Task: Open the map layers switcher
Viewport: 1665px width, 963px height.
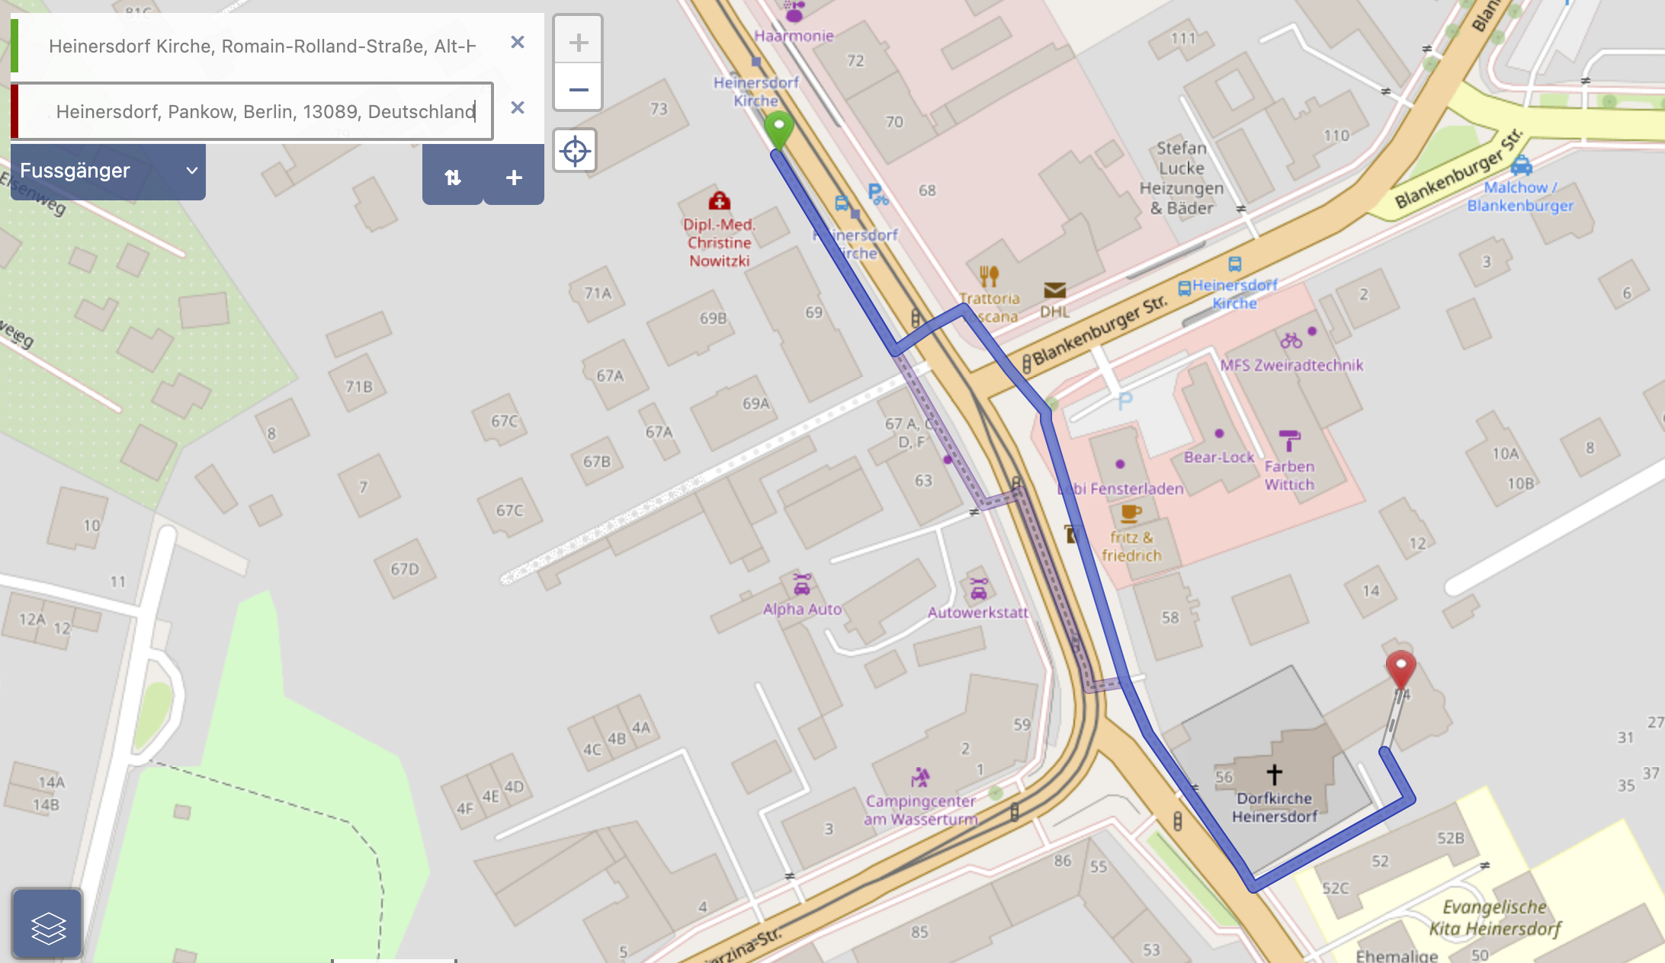Action: (x=47, y=923)
